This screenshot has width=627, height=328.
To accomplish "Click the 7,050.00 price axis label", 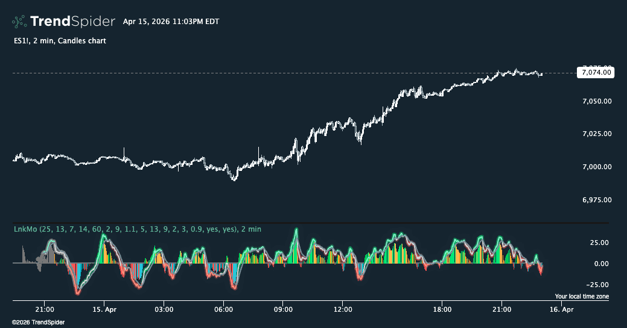I will [x=597, y=101].
